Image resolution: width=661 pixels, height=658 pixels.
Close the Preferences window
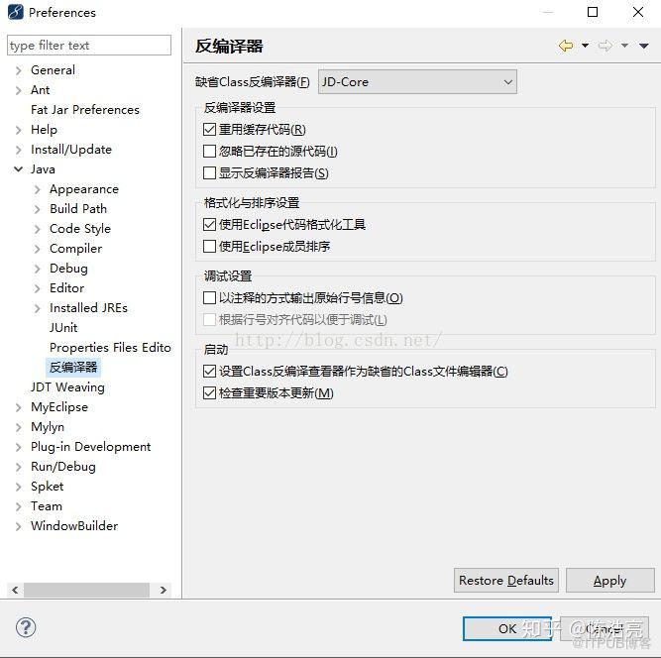click(x=638, y=12)
